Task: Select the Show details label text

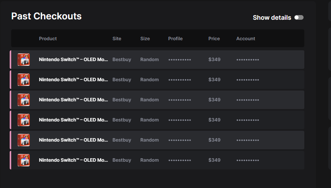Action: pyautogui.click(x=272, y=17)
